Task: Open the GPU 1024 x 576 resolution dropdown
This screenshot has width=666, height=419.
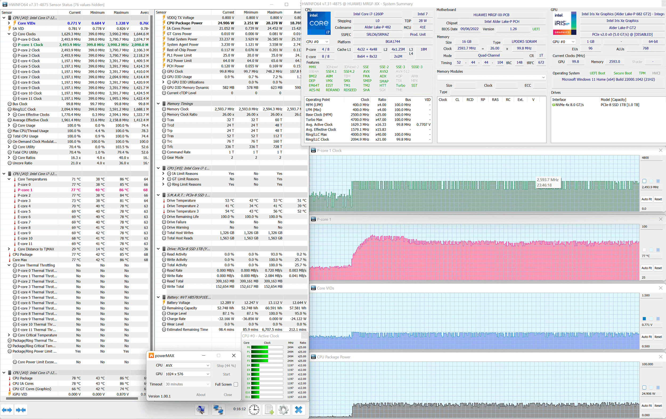Action: click(188, 374)
